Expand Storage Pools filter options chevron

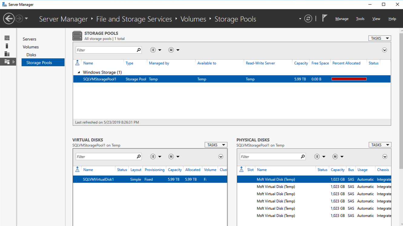click(385, 50)
